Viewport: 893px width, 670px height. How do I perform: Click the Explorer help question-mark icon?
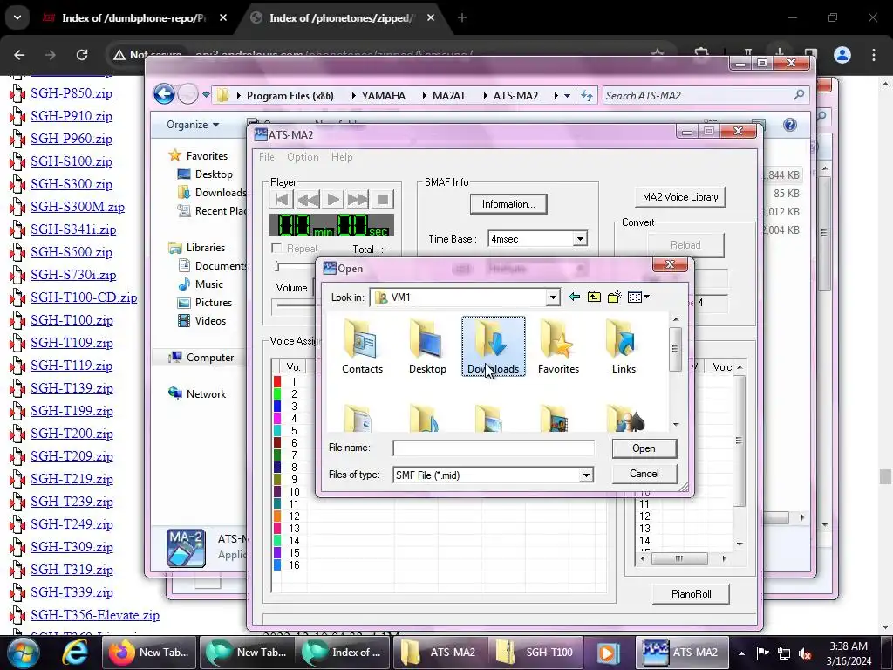tap(790, 125)
